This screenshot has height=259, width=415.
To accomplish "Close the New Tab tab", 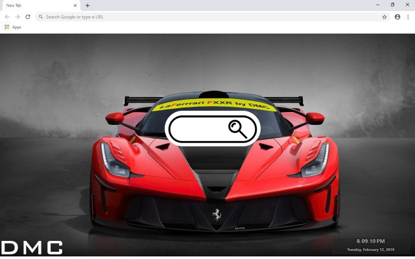I will (x=75, y=5).
